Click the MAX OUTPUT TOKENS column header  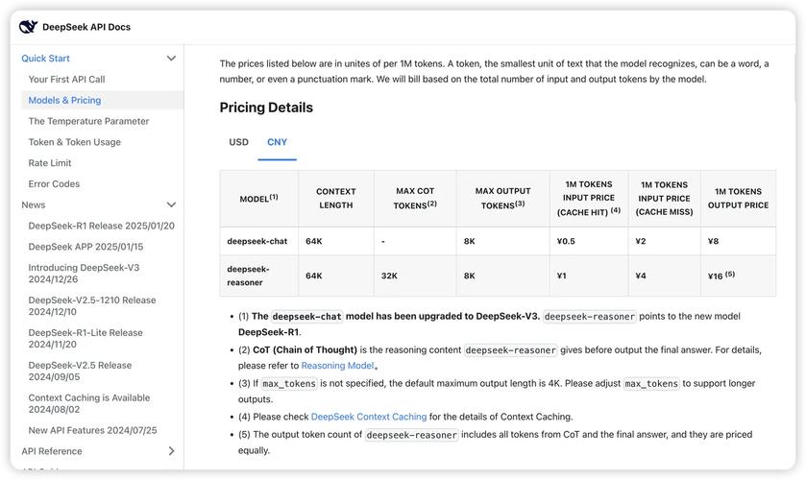pos(502,199)
